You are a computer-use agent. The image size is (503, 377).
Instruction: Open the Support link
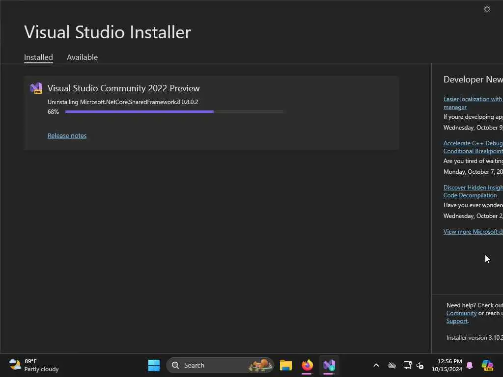[x=457, y=321]
